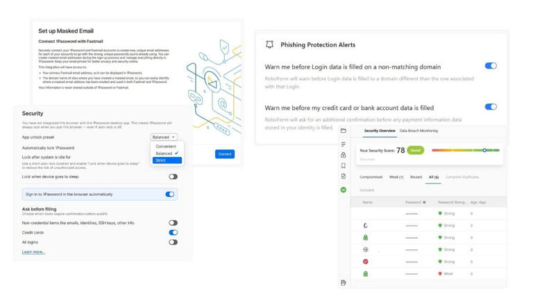Click the 'Ask before filling' heading
This screenshot has width=533, height=299.
tap(39, 209)
